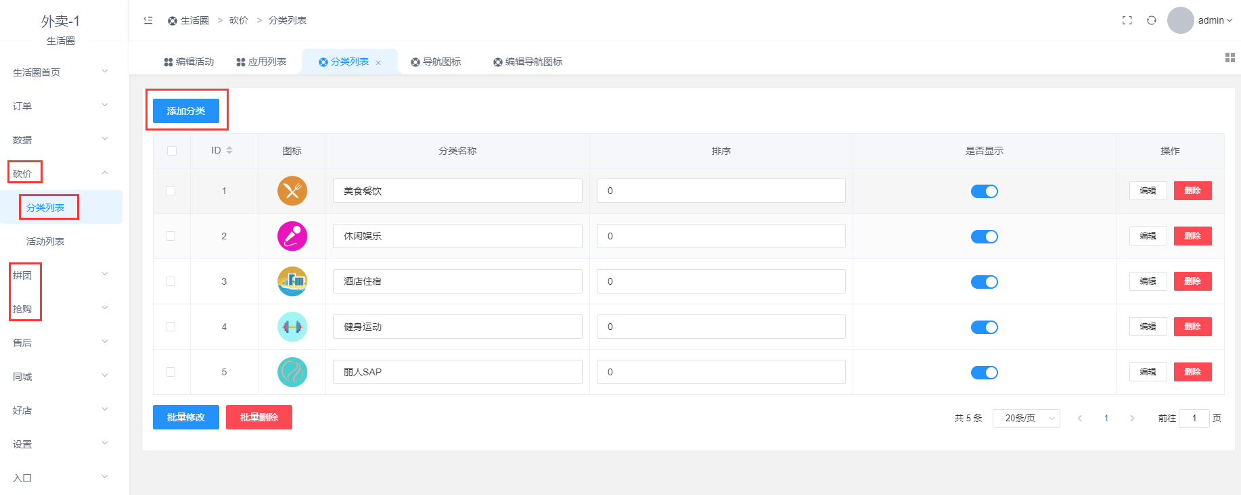
Task: Click the admin user avatar
Action: [1180, 20]
